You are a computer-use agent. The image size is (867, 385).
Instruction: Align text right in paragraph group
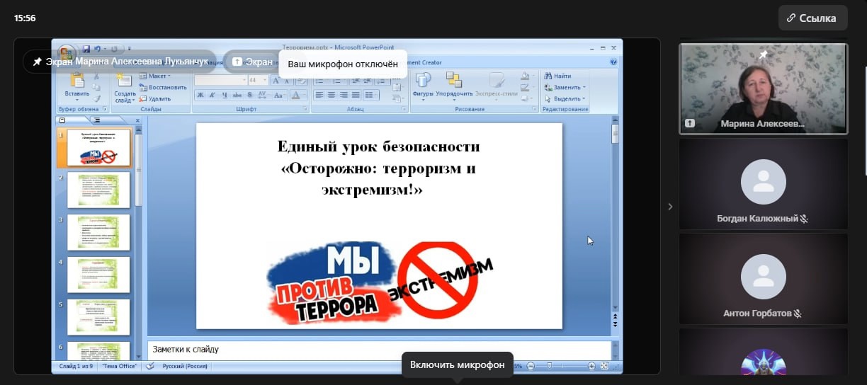pos(343,95)
